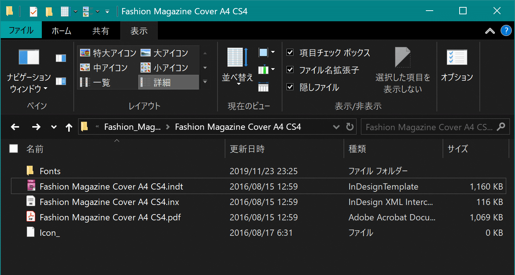
Task: Toggle the details pane icon
Action: pyautogui.click(x=61, y=81)
